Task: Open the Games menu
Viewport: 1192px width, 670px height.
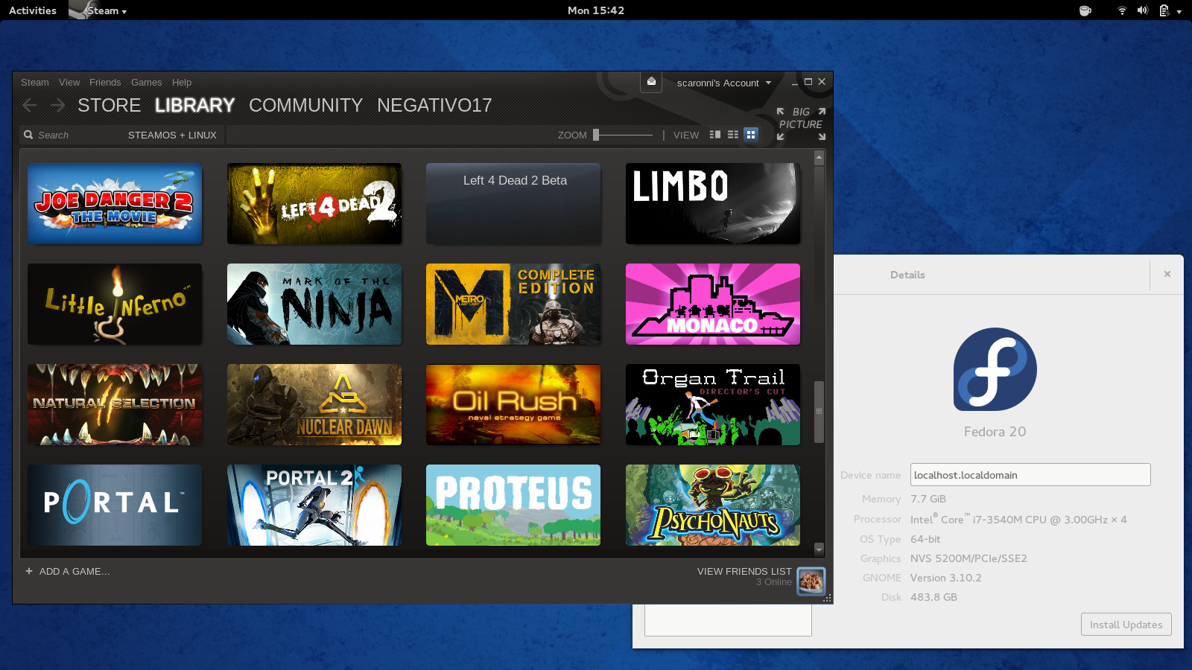Action: point(146,82)
